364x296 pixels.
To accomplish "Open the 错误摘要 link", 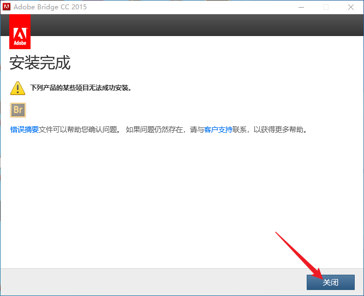I will (25, 129).
